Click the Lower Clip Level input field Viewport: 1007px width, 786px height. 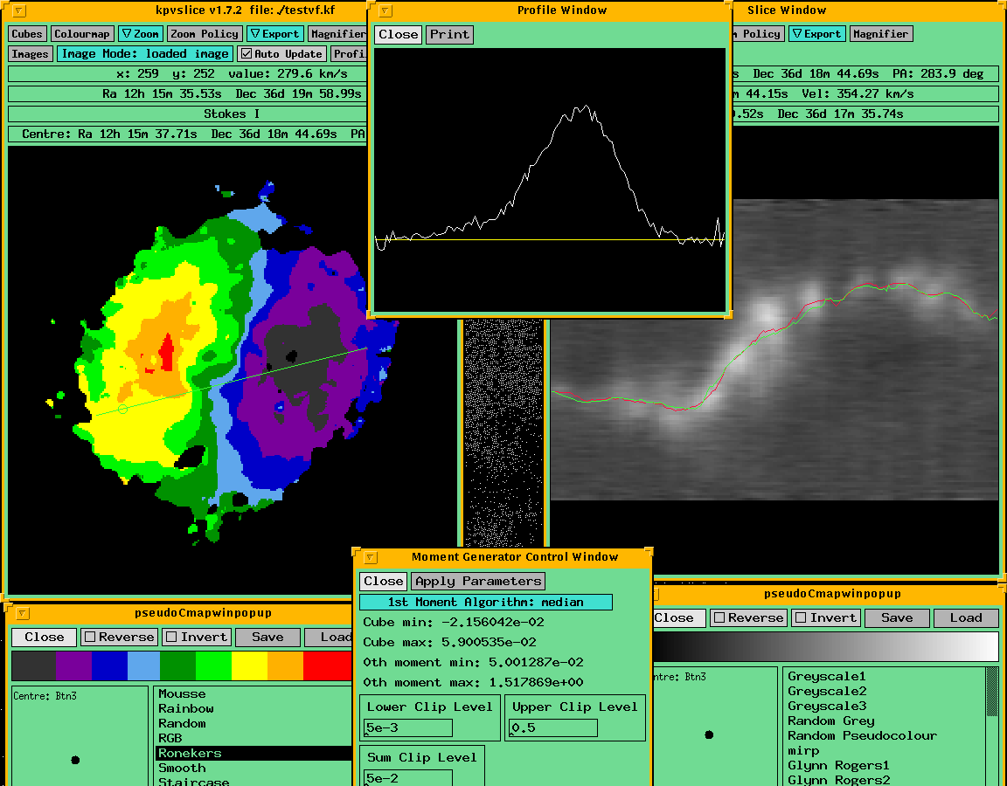click(408, 728)
